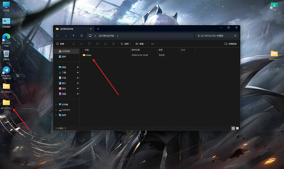
Task: Open Microsoft Edge desktop icon
Action: (x=6, y=40)
